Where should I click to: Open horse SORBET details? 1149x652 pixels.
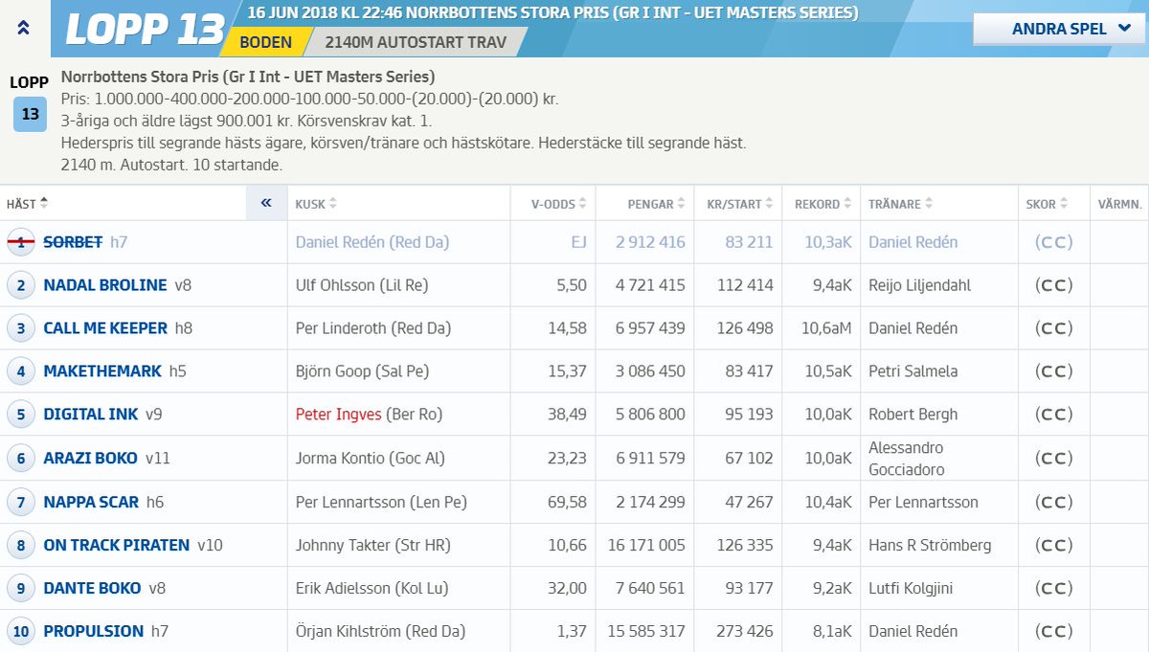tap(73, 242)
